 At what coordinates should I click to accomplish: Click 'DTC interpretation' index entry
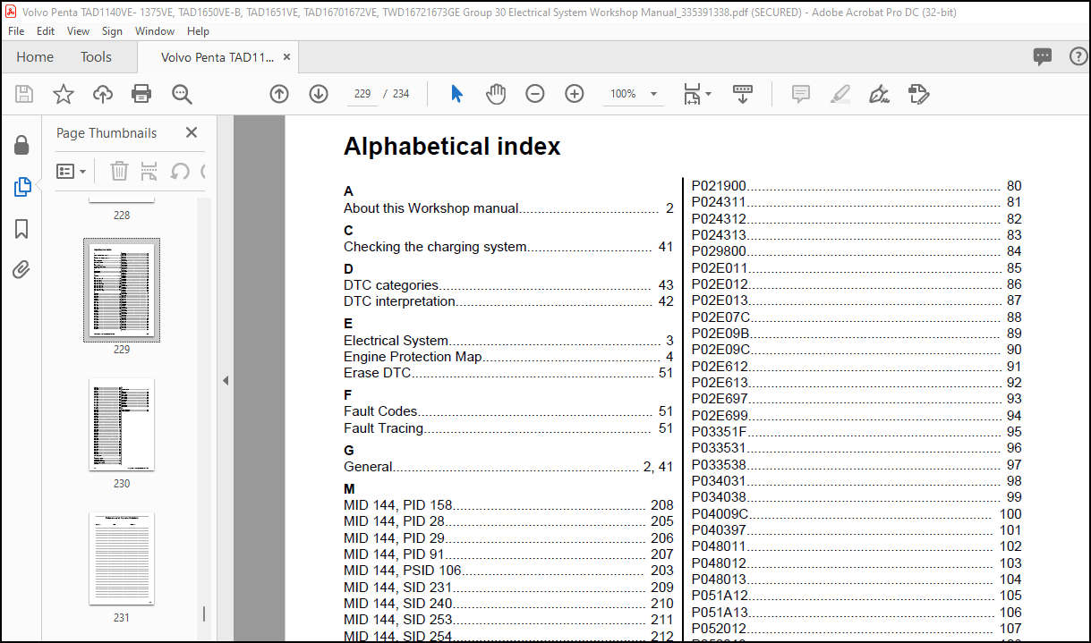point(508,301)
